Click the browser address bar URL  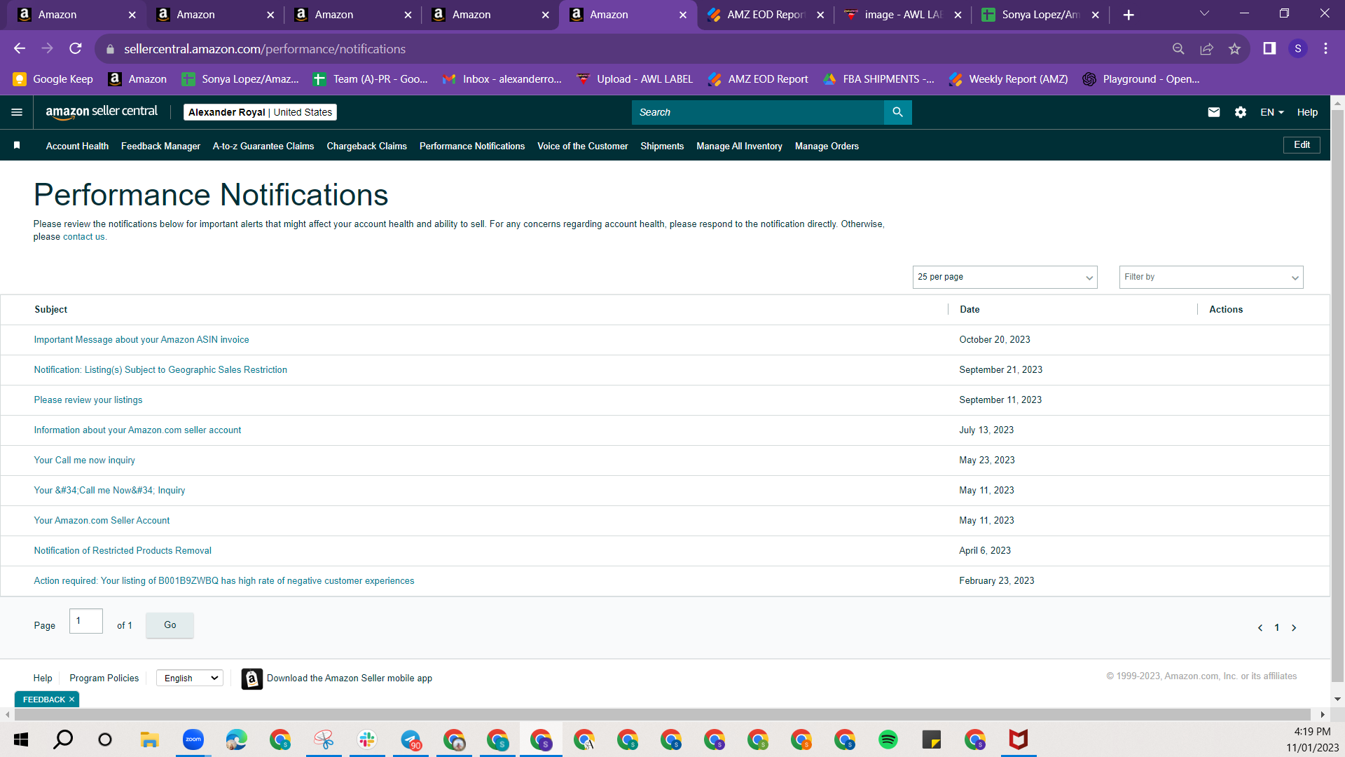point(265,49)
